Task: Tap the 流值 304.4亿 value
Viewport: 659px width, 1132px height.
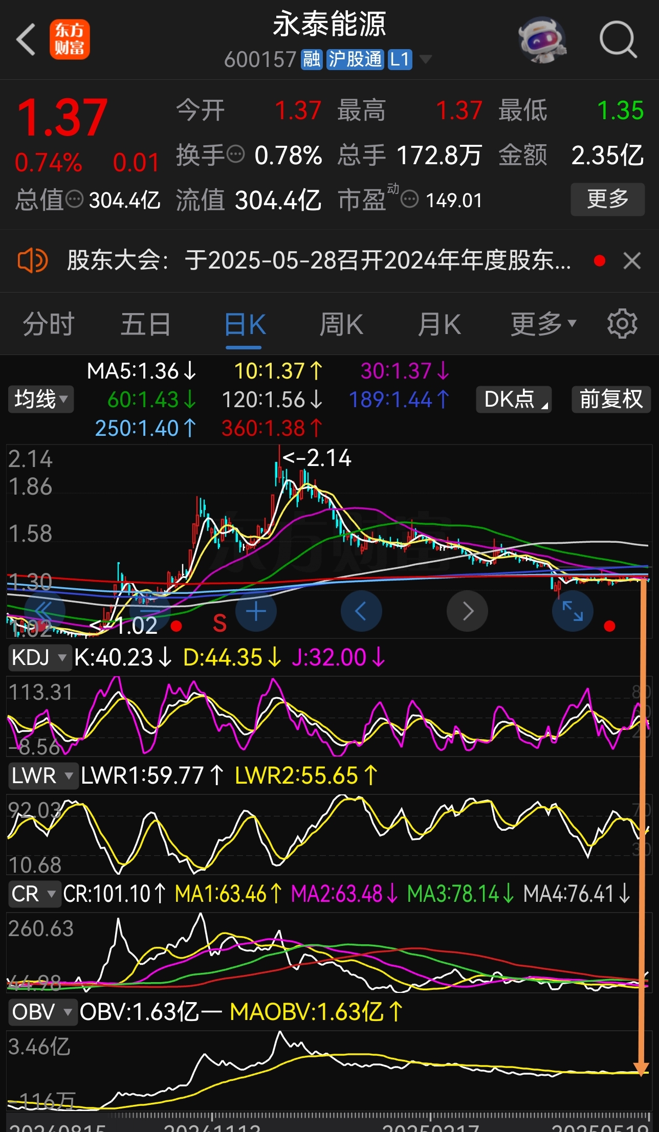Action: 278,200
